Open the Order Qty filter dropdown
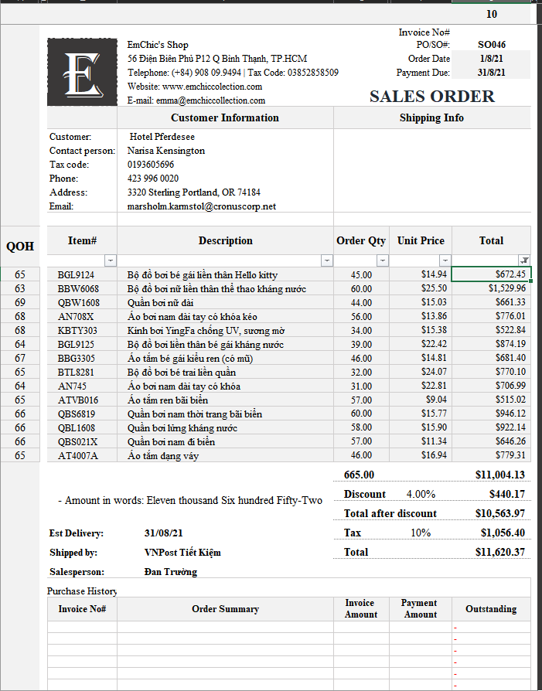The image size is (542, 691). coord(383,260)
